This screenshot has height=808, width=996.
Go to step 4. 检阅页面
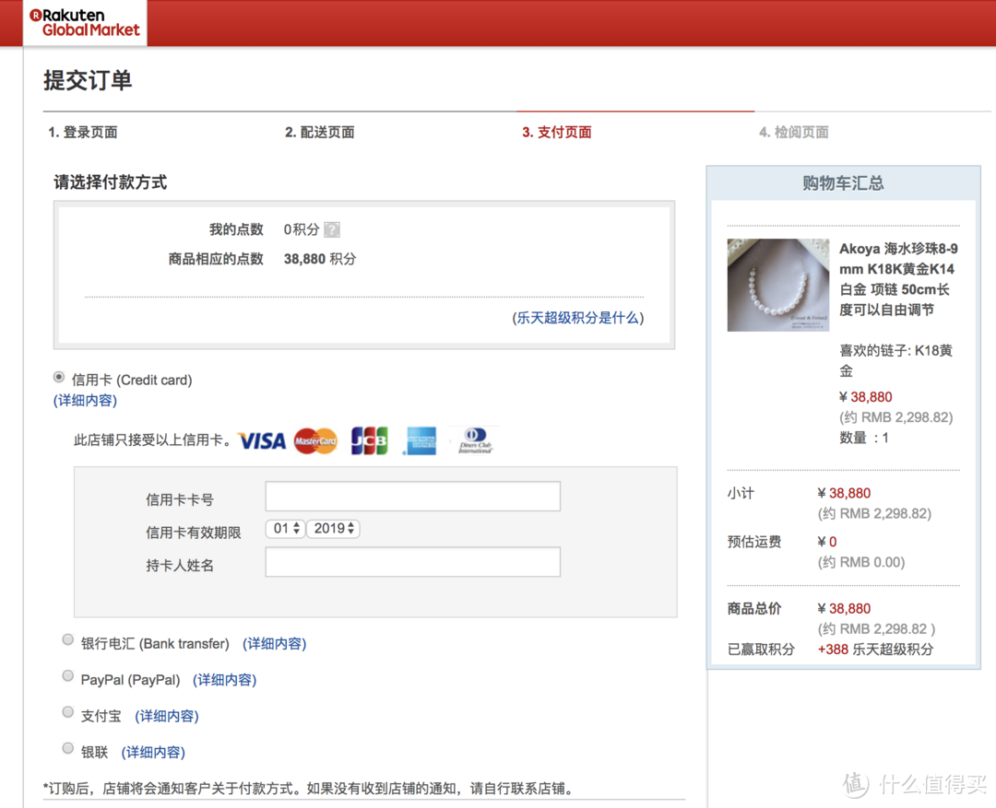[x=794, y=132]
